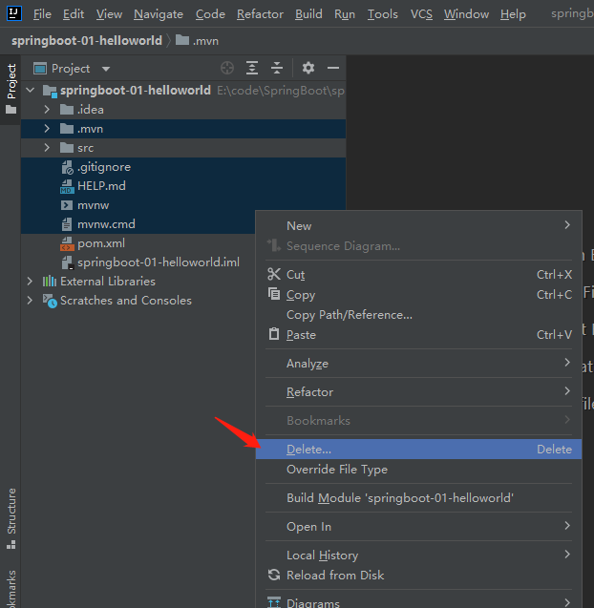Open the Analyze submenu

click(x=418, y=364)
